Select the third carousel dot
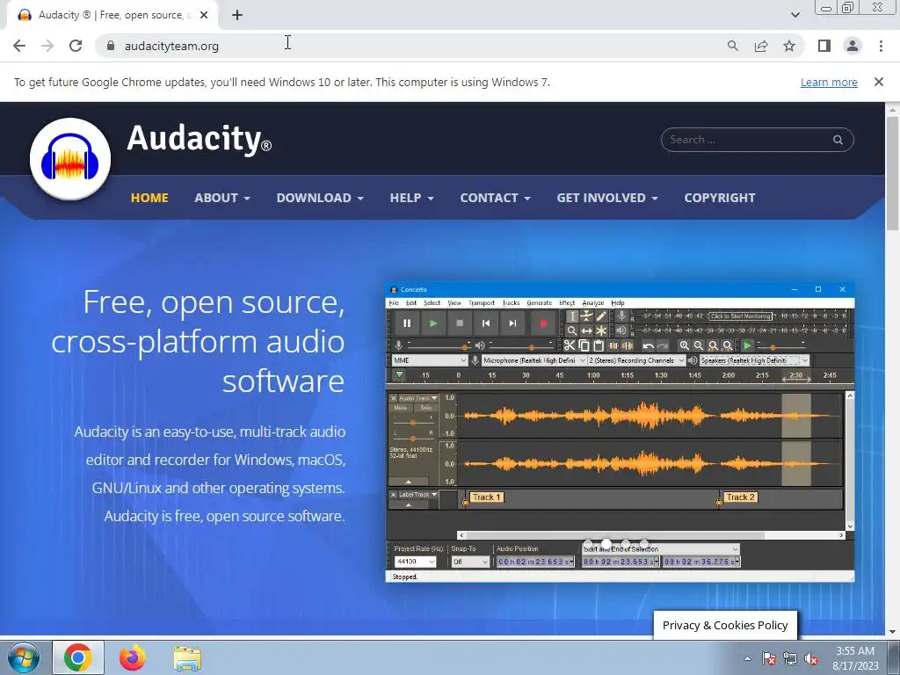The width and height of the screenshot is (900, 675). [x=626, y=543]
